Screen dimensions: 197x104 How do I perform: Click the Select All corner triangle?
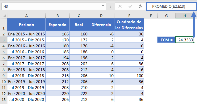(5, 16)
